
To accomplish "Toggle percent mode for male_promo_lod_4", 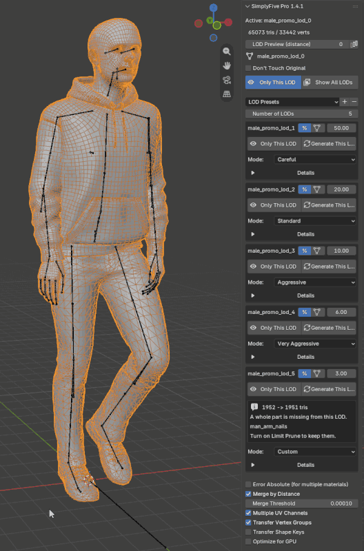I will tap(305, 312).
